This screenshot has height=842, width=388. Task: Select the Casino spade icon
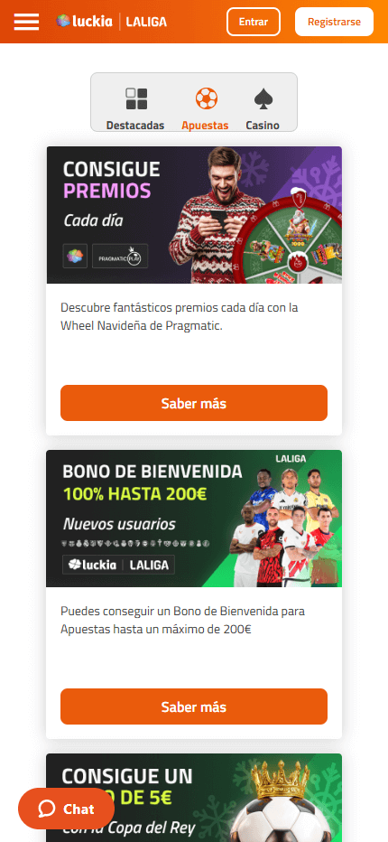point(263,98)
